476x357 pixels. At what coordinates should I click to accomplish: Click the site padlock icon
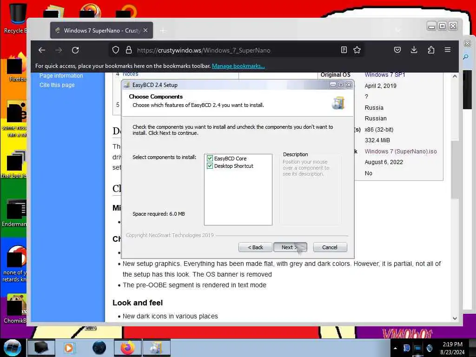(129, 50)
